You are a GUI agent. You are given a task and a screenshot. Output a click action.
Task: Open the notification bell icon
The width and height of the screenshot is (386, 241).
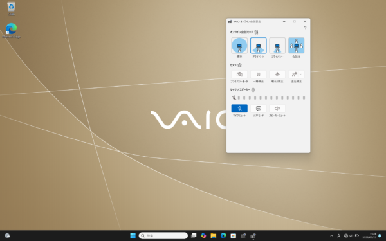click(x=380, y=236)
